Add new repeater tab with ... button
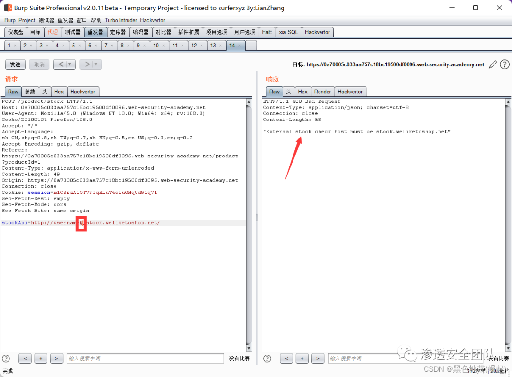 251,46
